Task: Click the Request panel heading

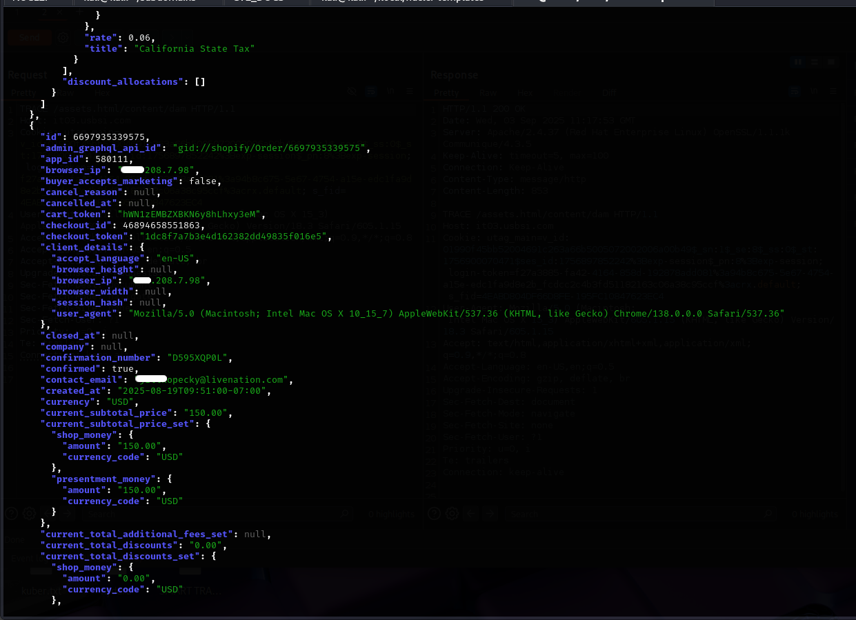Action: pyautogui.click(x=28, y=74)
